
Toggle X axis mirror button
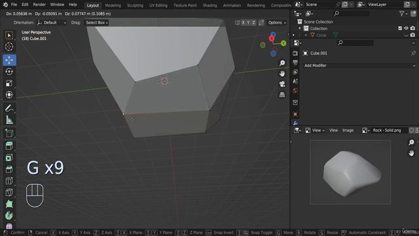pyautogui.click(x=243, y=23)
